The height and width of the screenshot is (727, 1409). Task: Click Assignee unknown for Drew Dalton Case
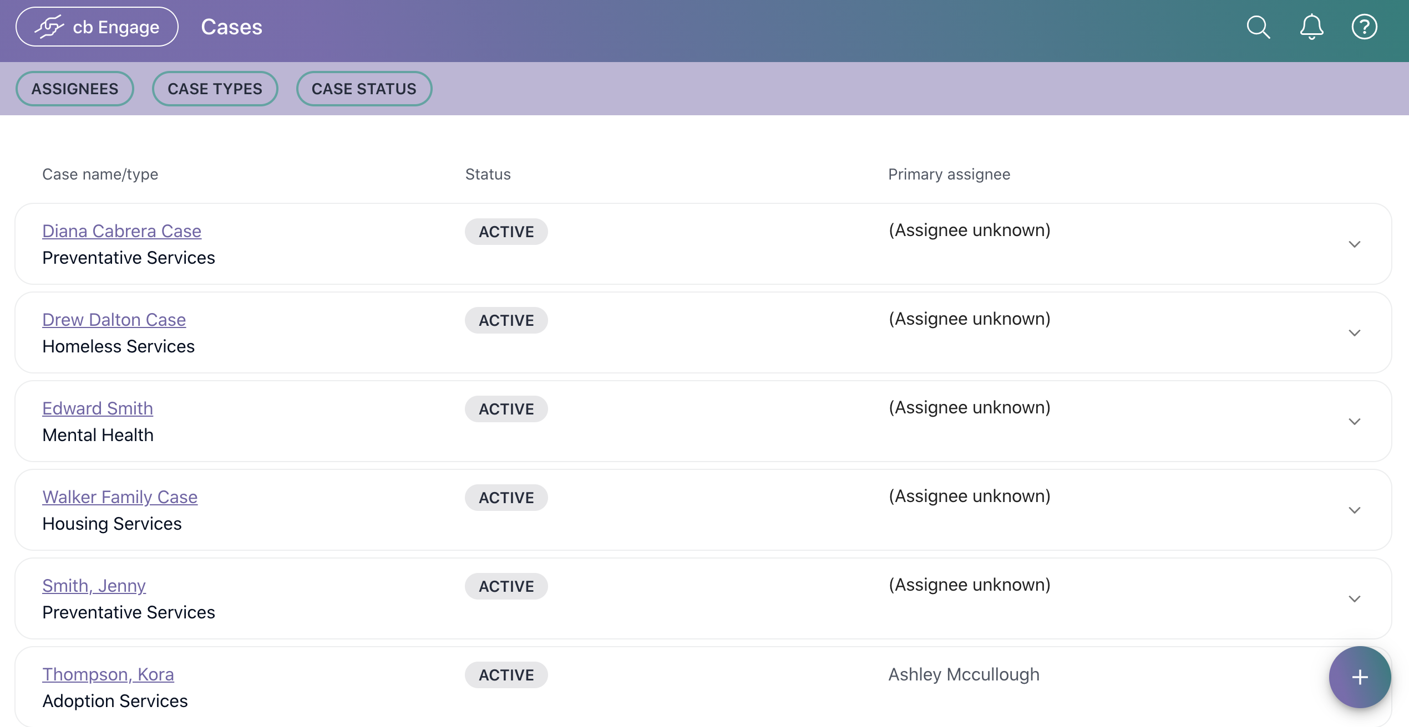coord(970,319)
